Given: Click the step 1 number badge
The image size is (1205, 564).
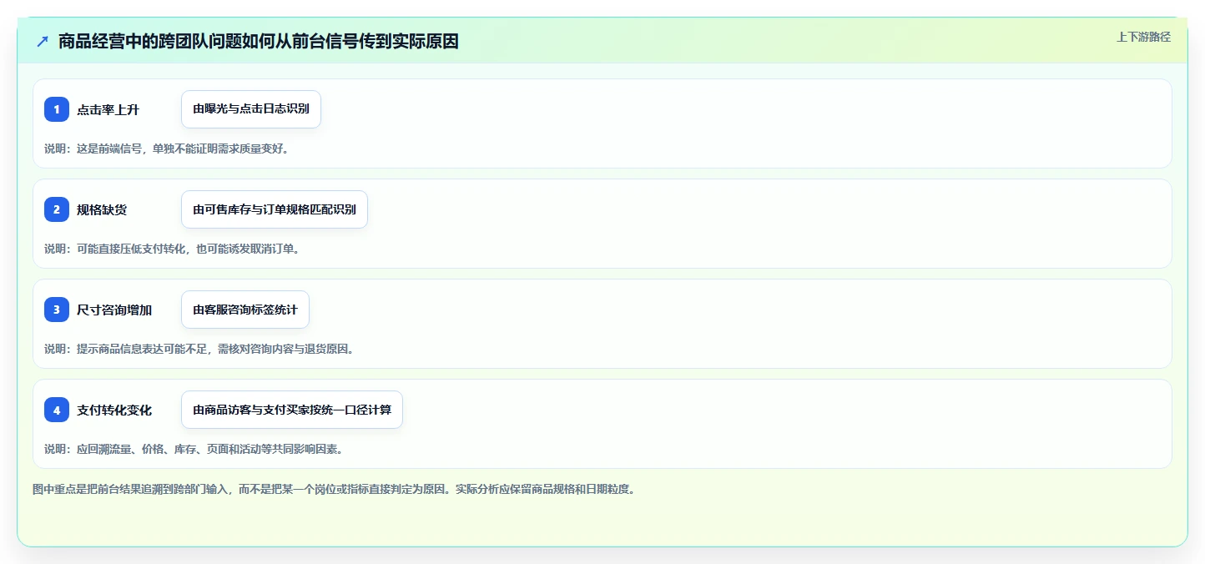Looking at the screenshot, I should [57, 109].
